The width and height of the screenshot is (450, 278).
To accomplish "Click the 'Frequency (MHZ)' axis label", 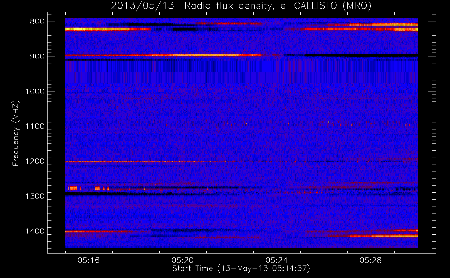I will (16, 133).
